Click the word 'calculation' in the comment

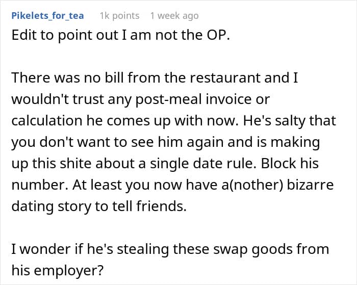pos(47,121)
